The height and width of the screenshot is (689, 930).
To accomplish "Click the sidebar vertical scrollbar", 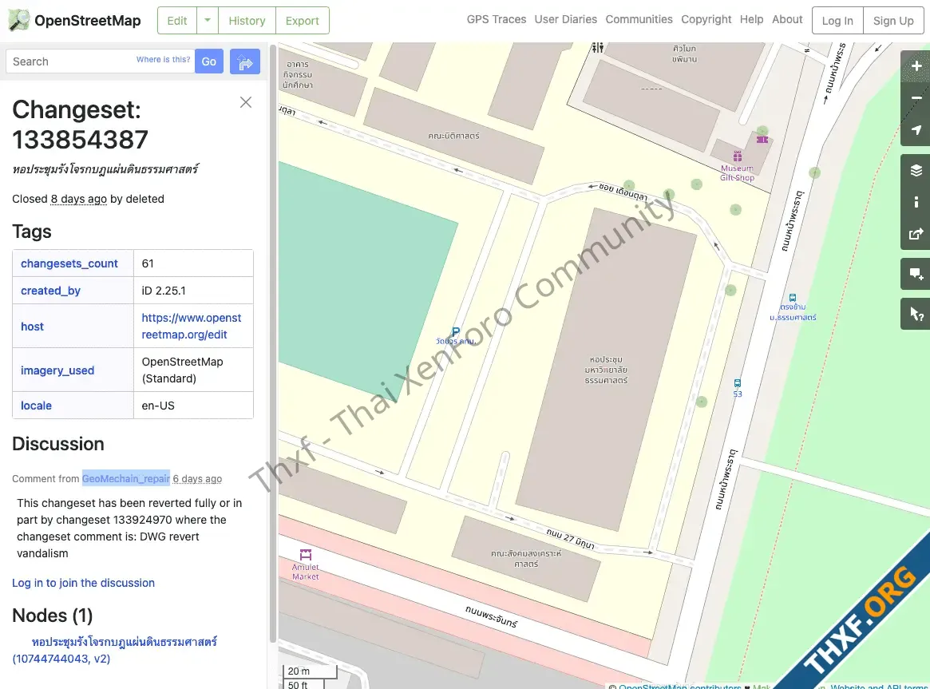I will (273, 343).
